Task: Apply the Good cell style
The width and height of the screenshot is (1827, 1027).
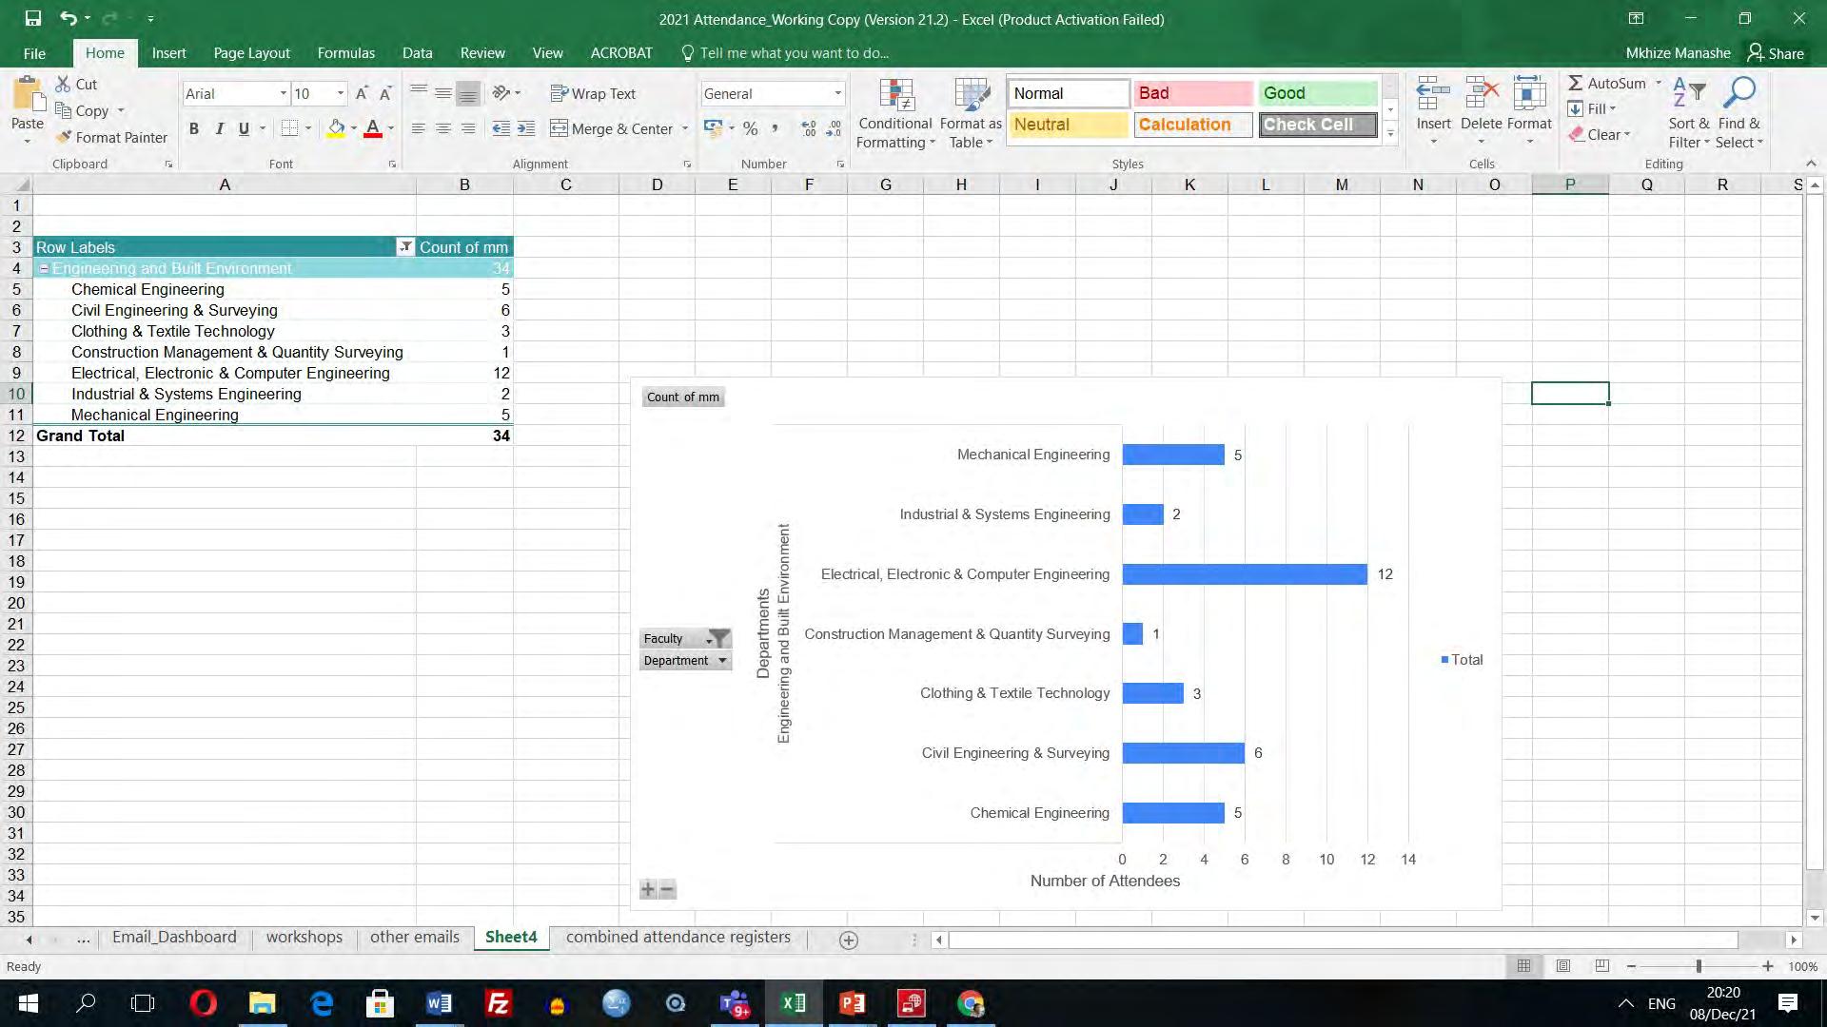Action: 1317,93
